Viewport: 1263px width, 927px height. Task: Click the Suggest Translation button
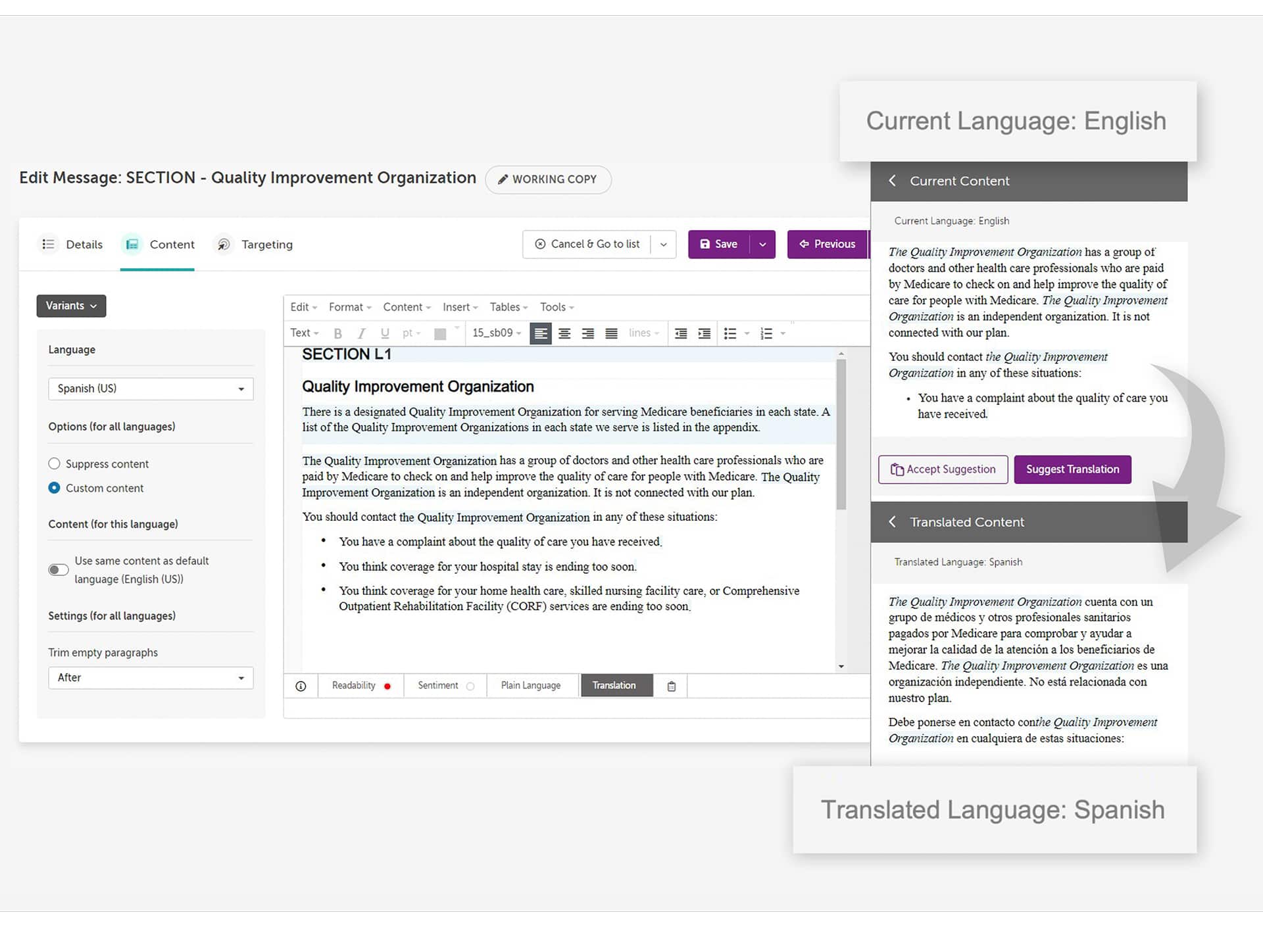(x=1072, y=469)
